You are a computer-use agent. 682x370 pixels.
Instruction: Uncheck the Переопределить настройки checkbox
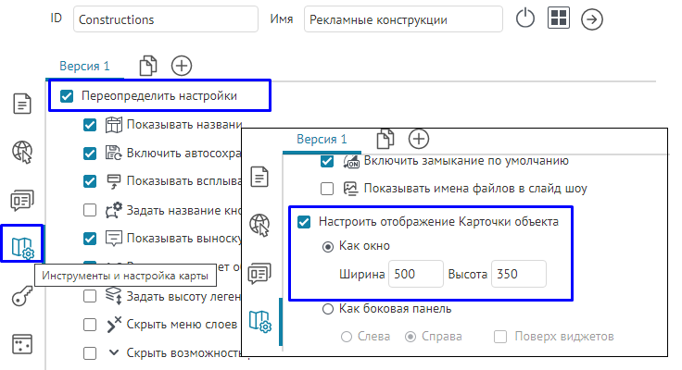67,95
